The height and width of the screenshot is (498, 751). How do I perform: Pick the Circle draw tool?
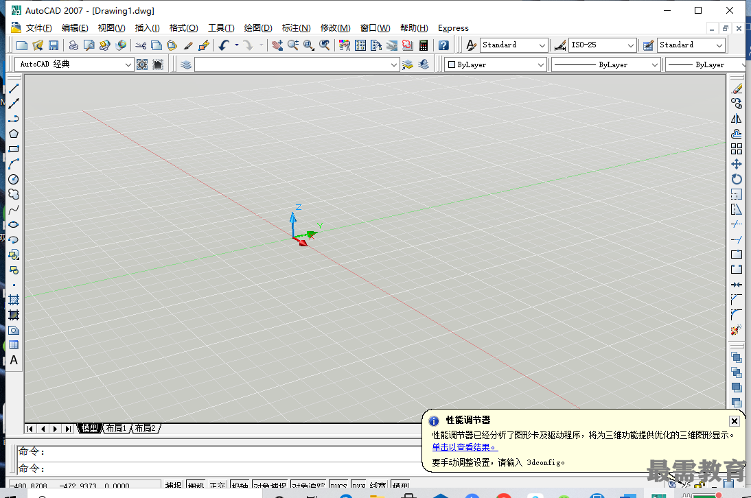[14, 180]
